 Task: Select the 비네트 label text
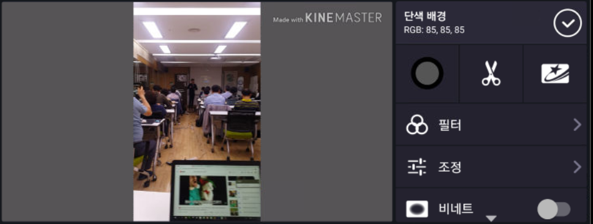pos(456,209)
